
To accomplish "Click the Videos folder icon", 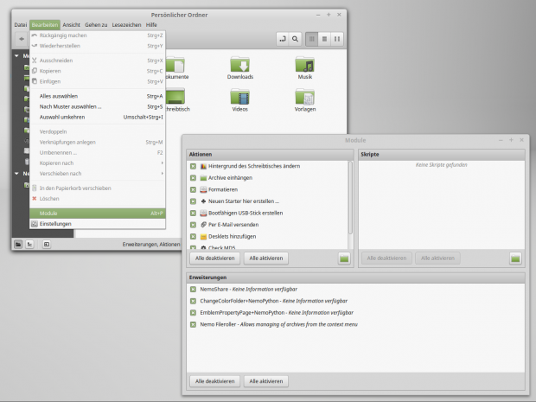I will (x=240, y=98).
